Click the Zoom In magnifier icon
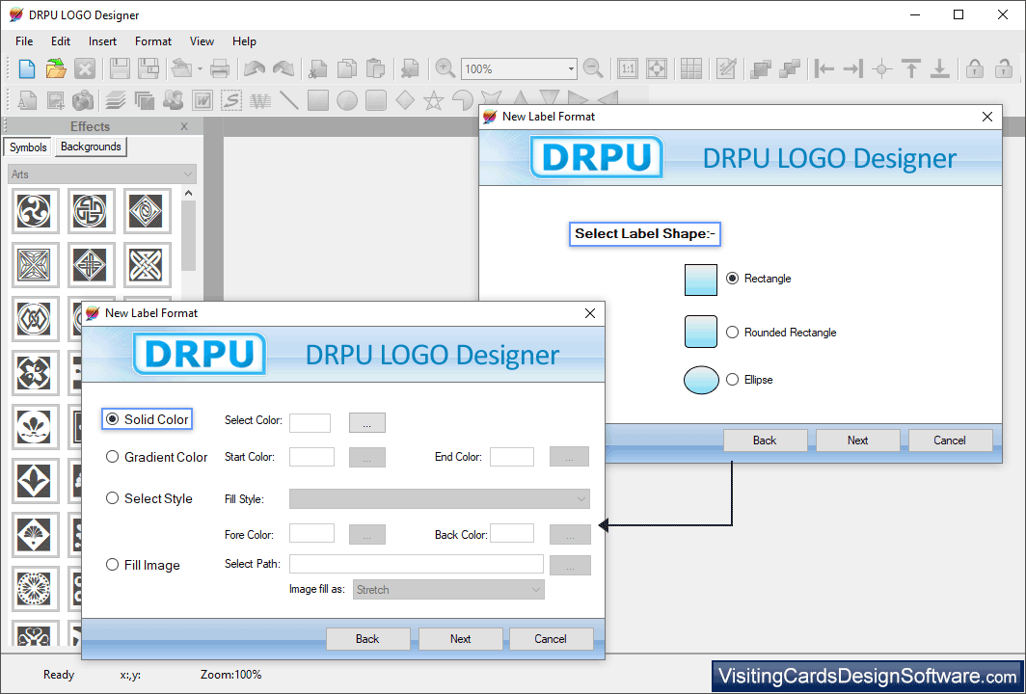 445,68
